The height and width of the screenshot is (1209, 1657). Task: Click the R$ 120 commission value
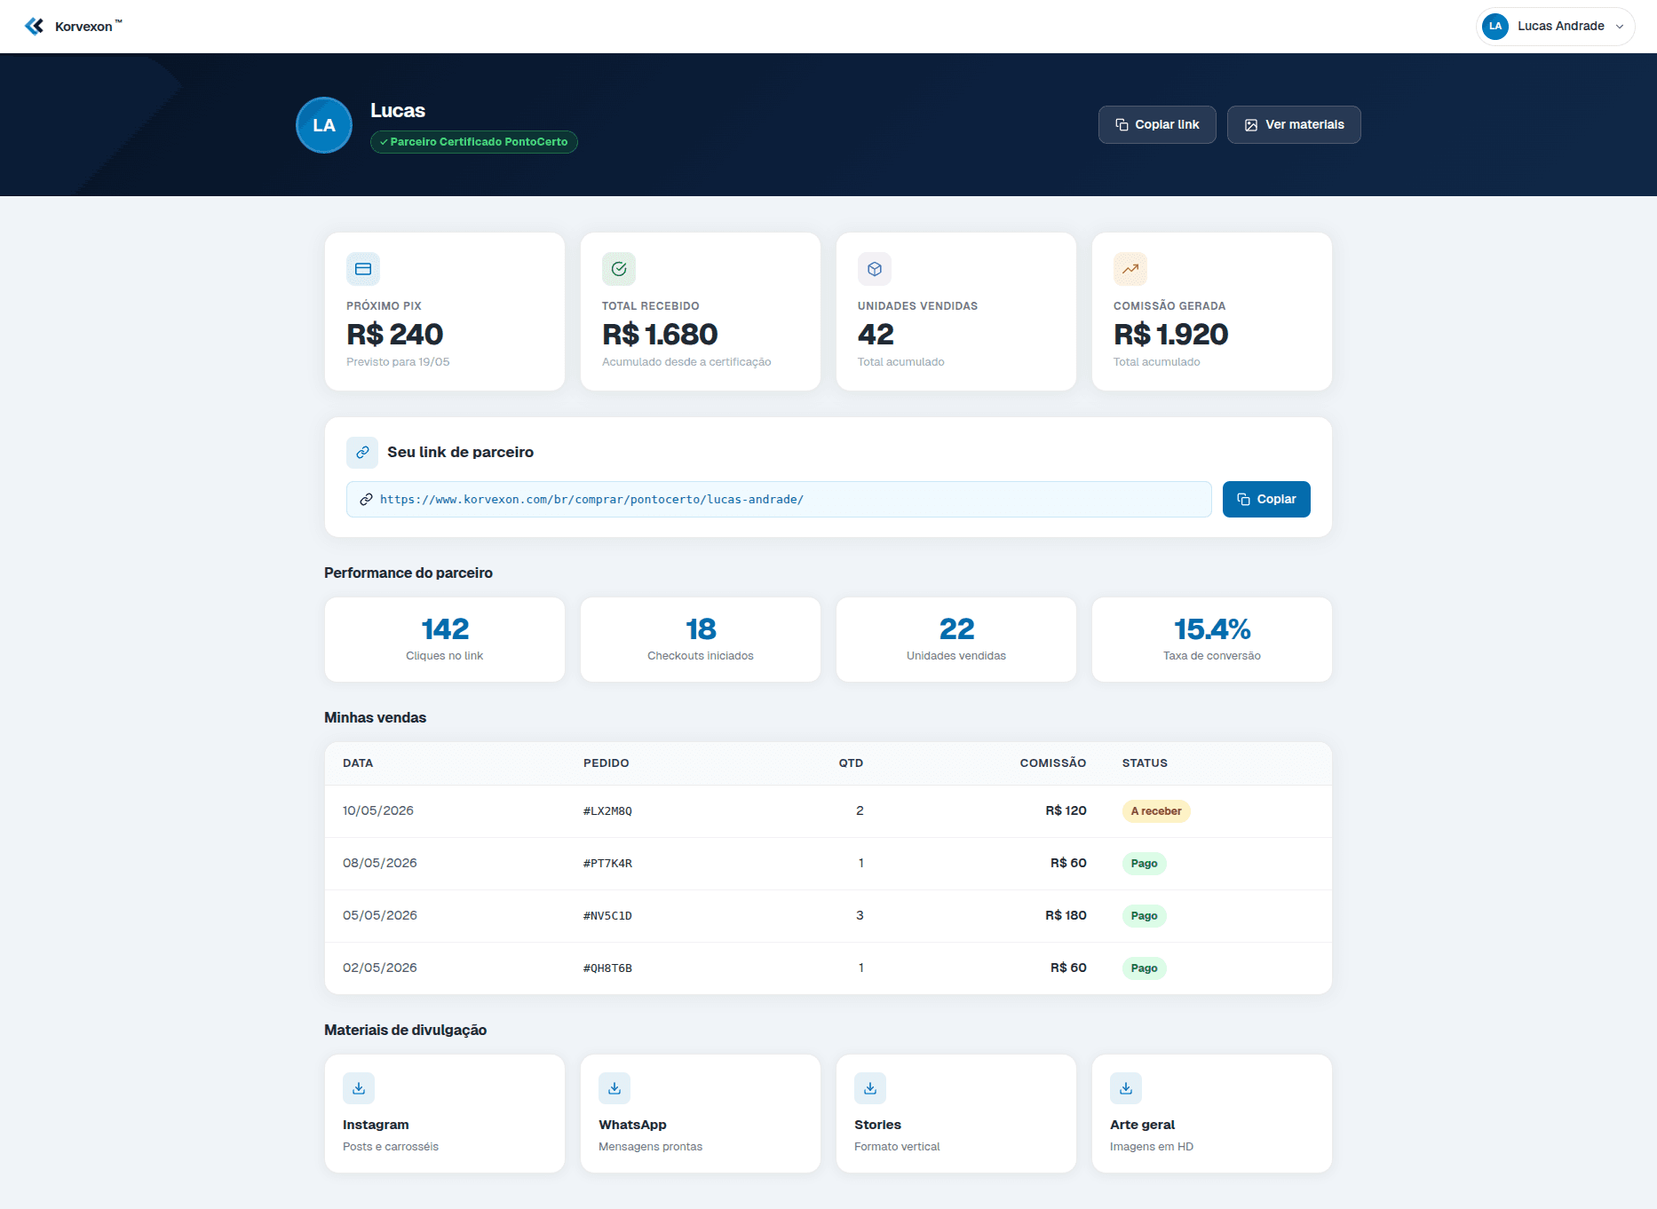(1066, 810)
